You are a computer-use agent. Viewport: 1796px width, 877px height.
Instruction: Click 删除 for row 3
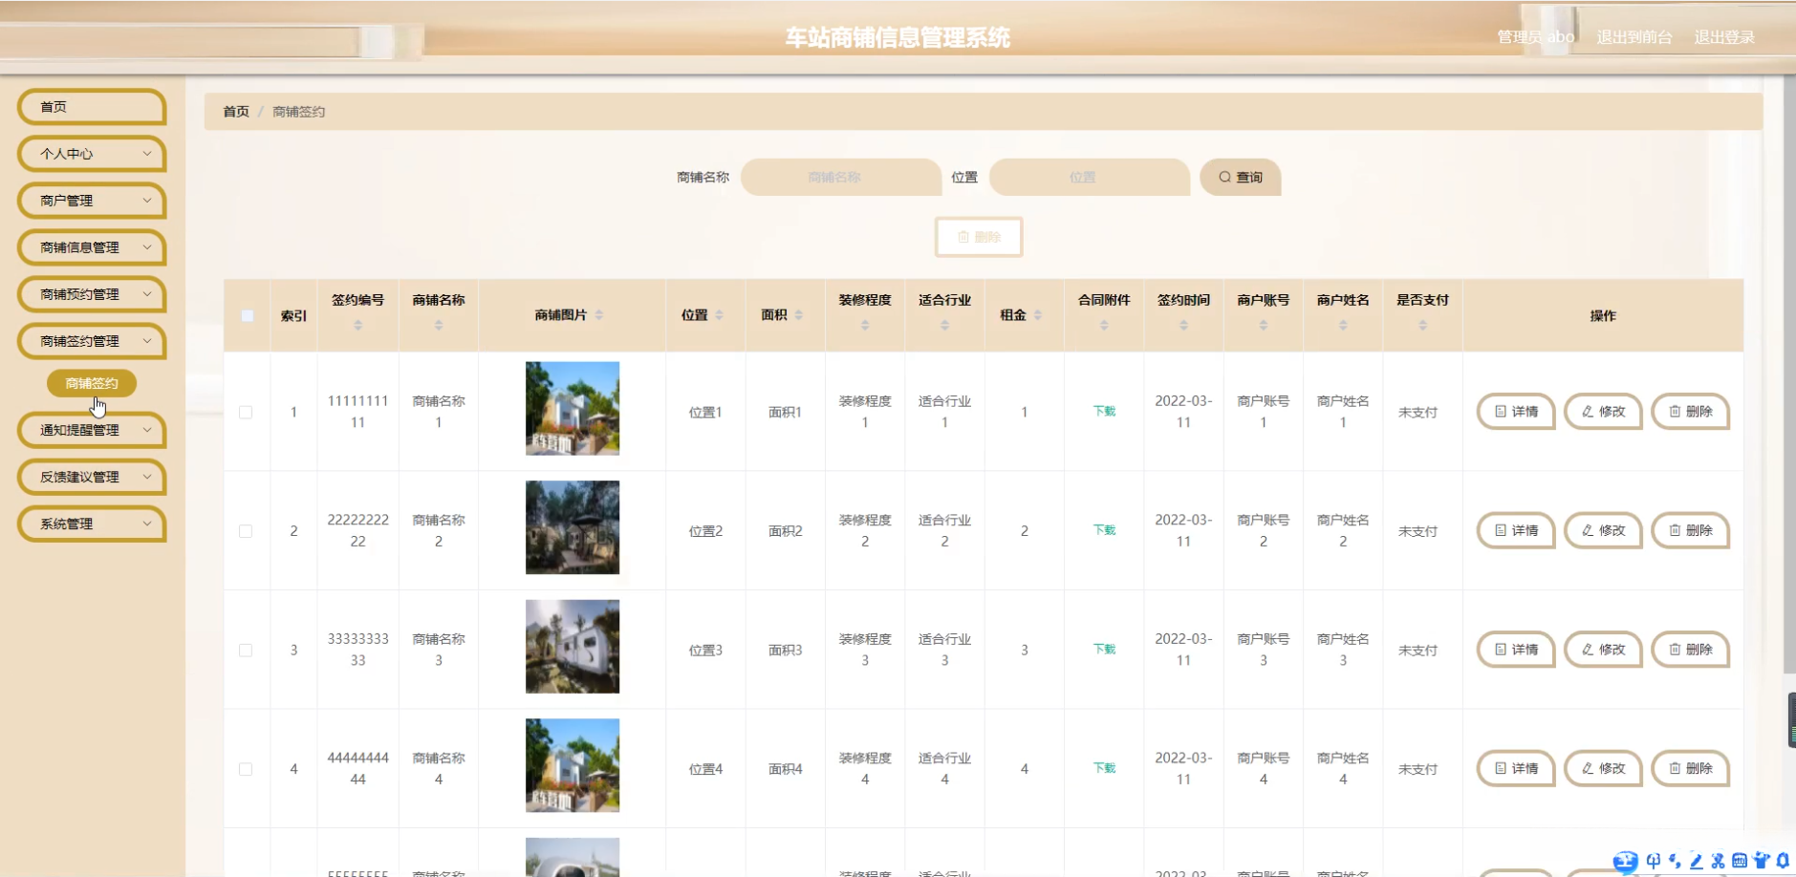(1690, 650)
